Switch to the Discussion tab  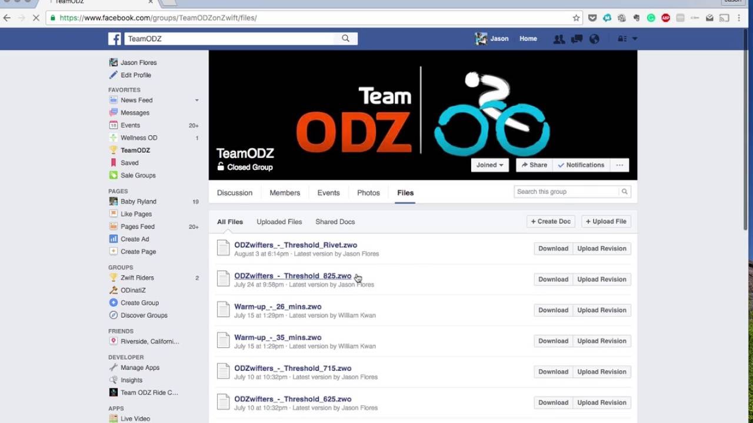point(235,193)
